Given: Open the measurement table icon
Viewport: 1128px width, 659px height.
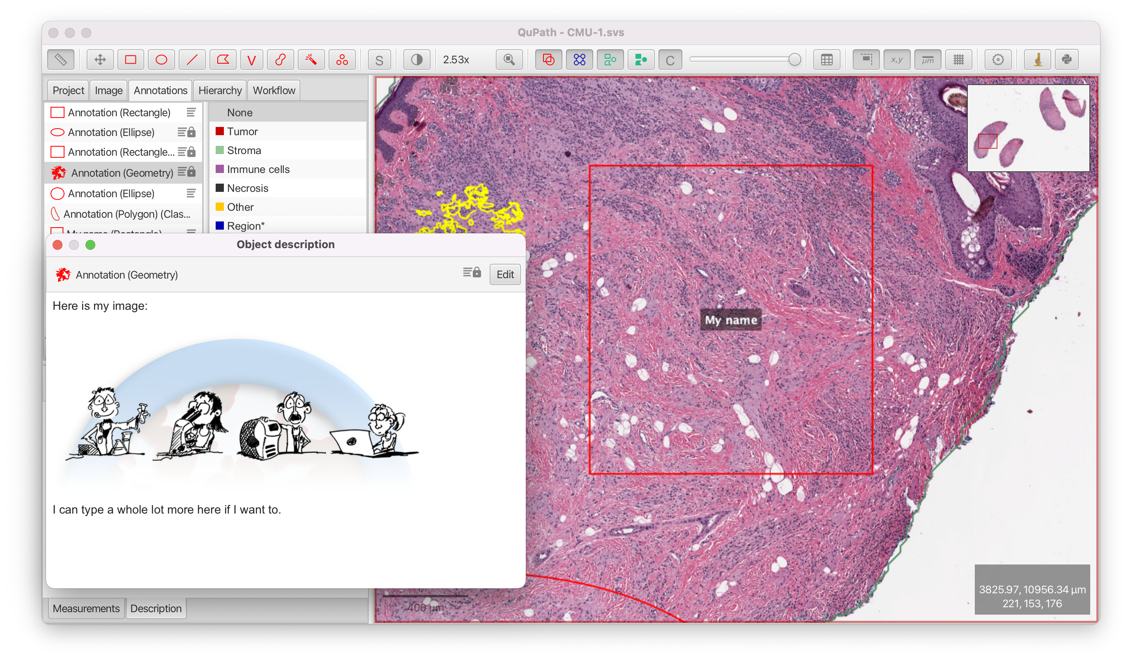Looking at the screenshot, I should click(827, 60).
